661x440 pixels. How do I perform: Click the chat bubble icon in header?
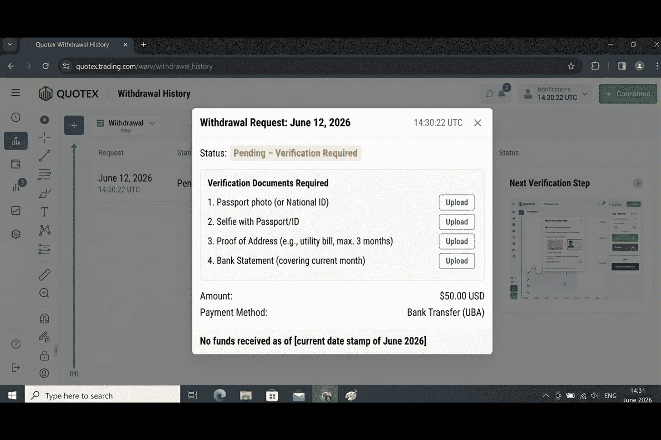(x=489, y=94)
